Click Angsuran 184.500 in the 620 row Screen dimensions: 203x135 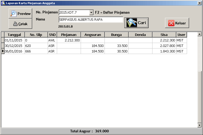tap(93, 46)
